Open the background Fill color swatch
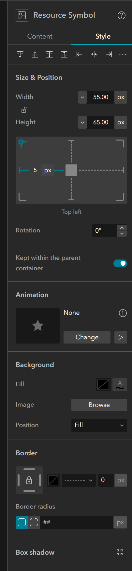The width and height of the screenshot is (132, 571). pos(103,385)
